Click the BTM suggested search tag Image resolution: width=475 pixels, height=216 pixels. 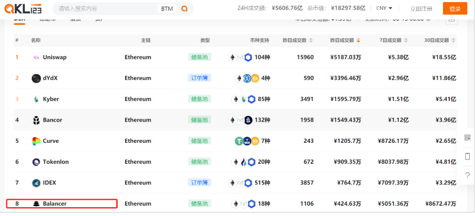pos(167,9)
